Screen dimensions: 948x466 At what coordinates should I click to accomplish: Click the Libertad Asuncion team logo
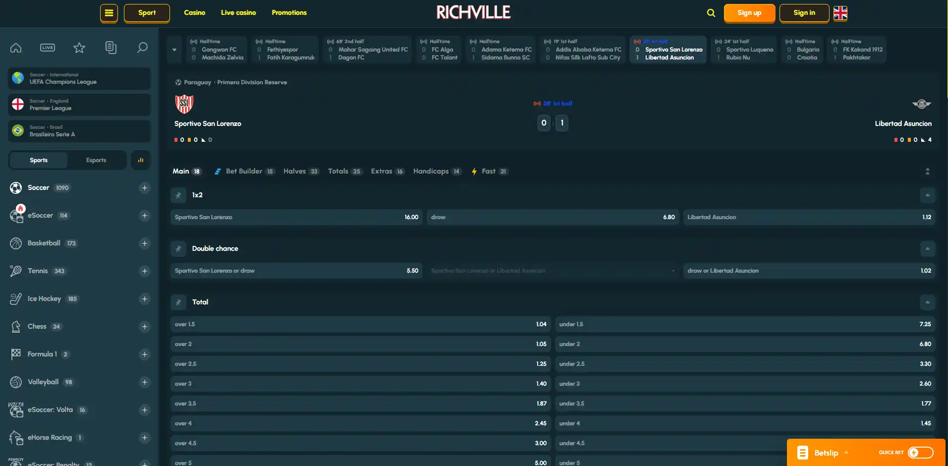tap(922, 104)
